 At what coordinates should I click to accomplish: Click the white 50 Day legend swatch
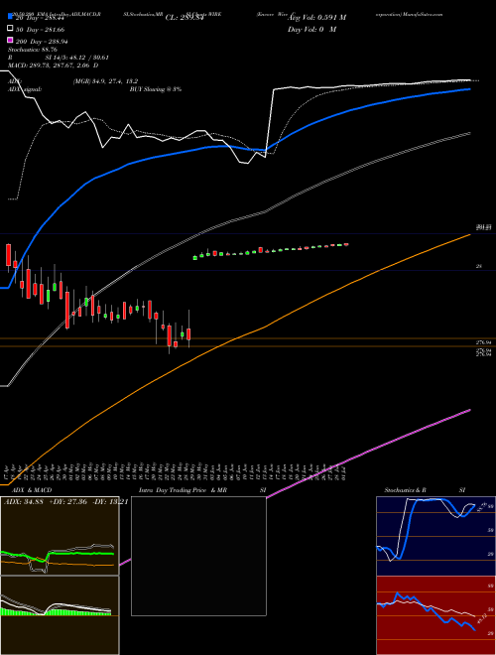(x=10, y=29)
